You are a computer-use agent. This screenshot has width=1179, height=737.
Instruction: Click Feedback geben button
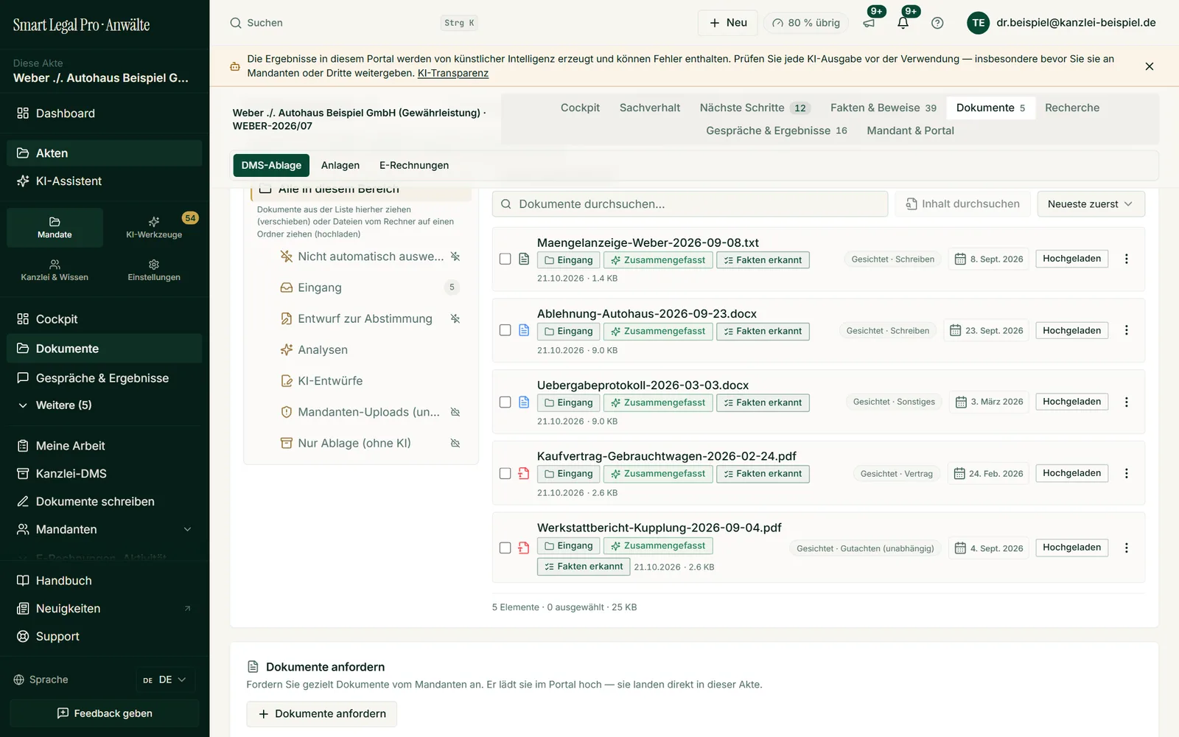tap(104, 713)
